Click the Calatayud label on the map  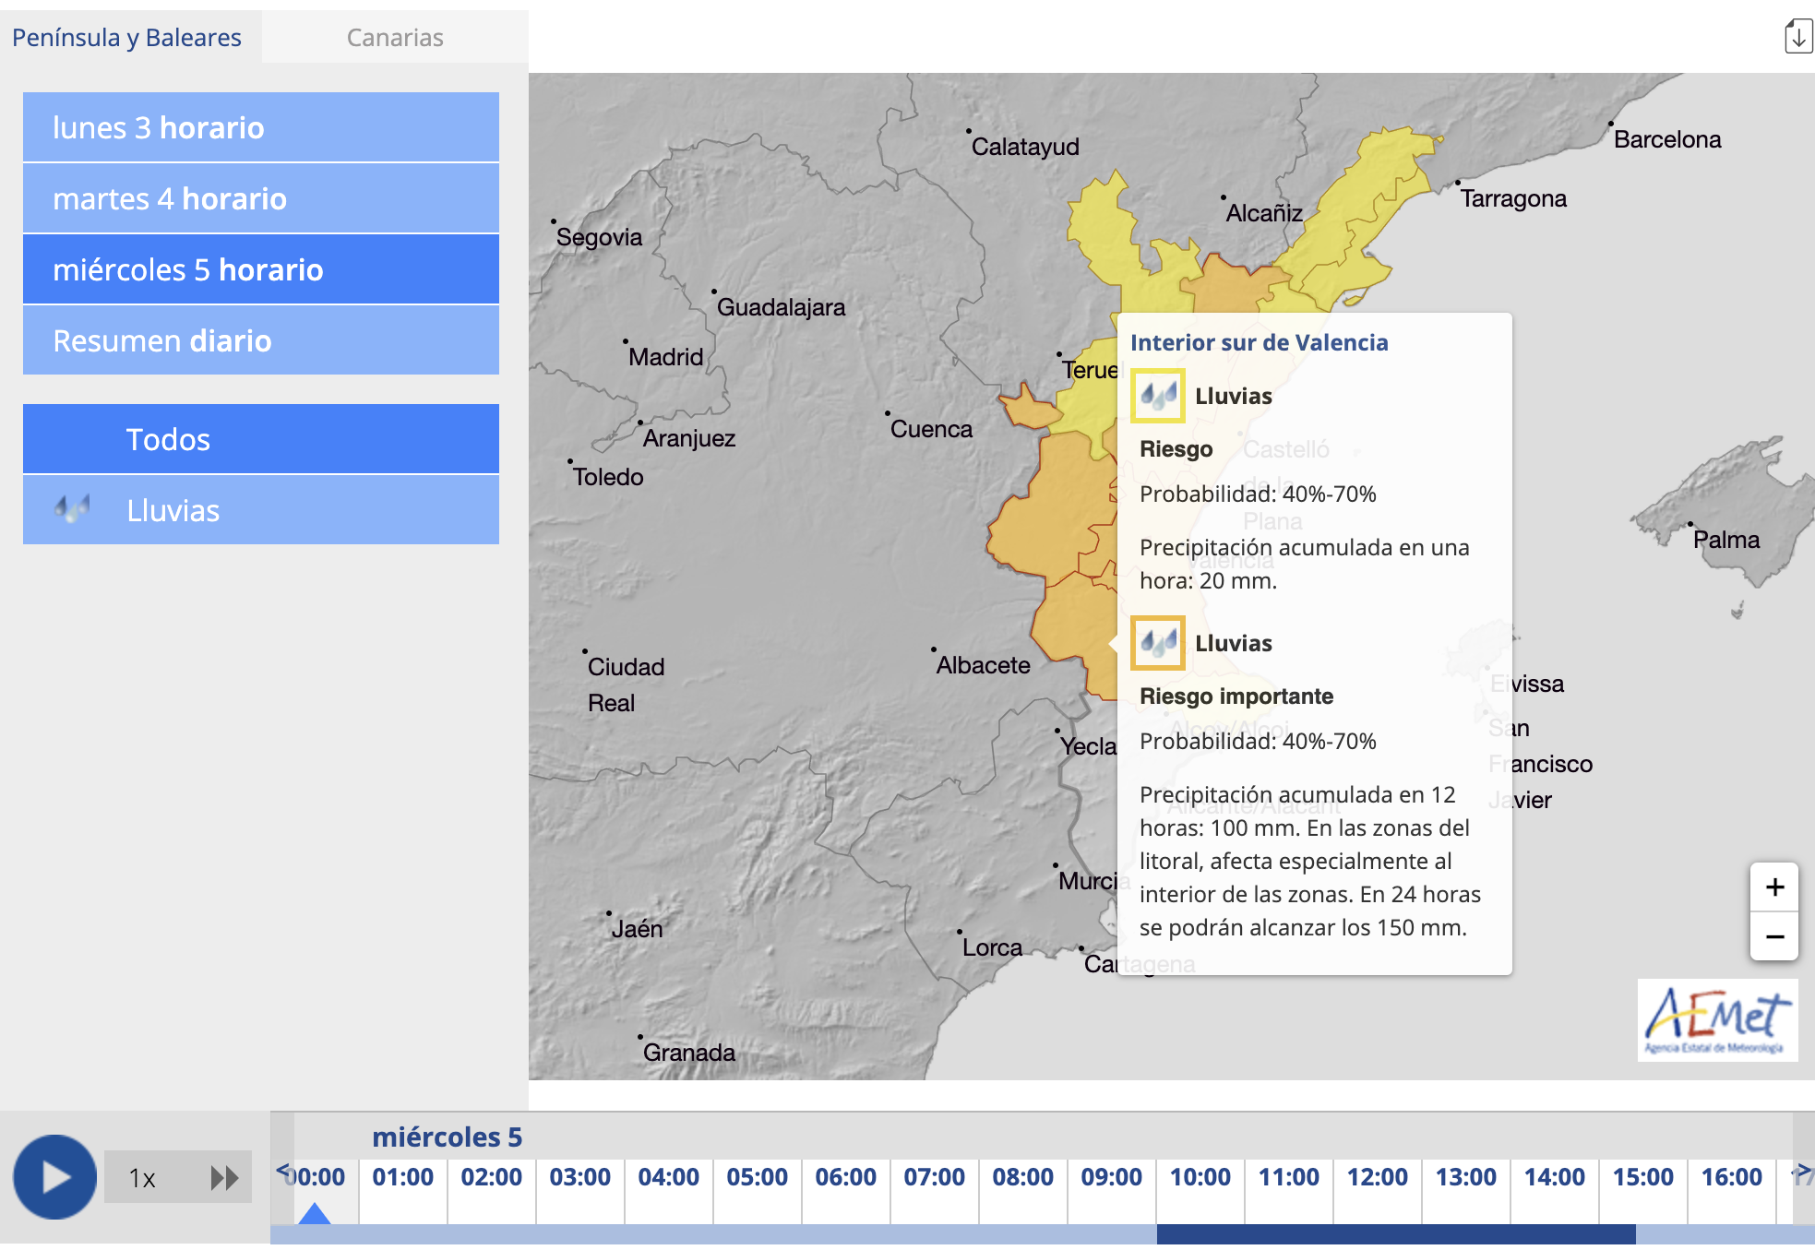pyautogui.click(x=1025, y=147)
